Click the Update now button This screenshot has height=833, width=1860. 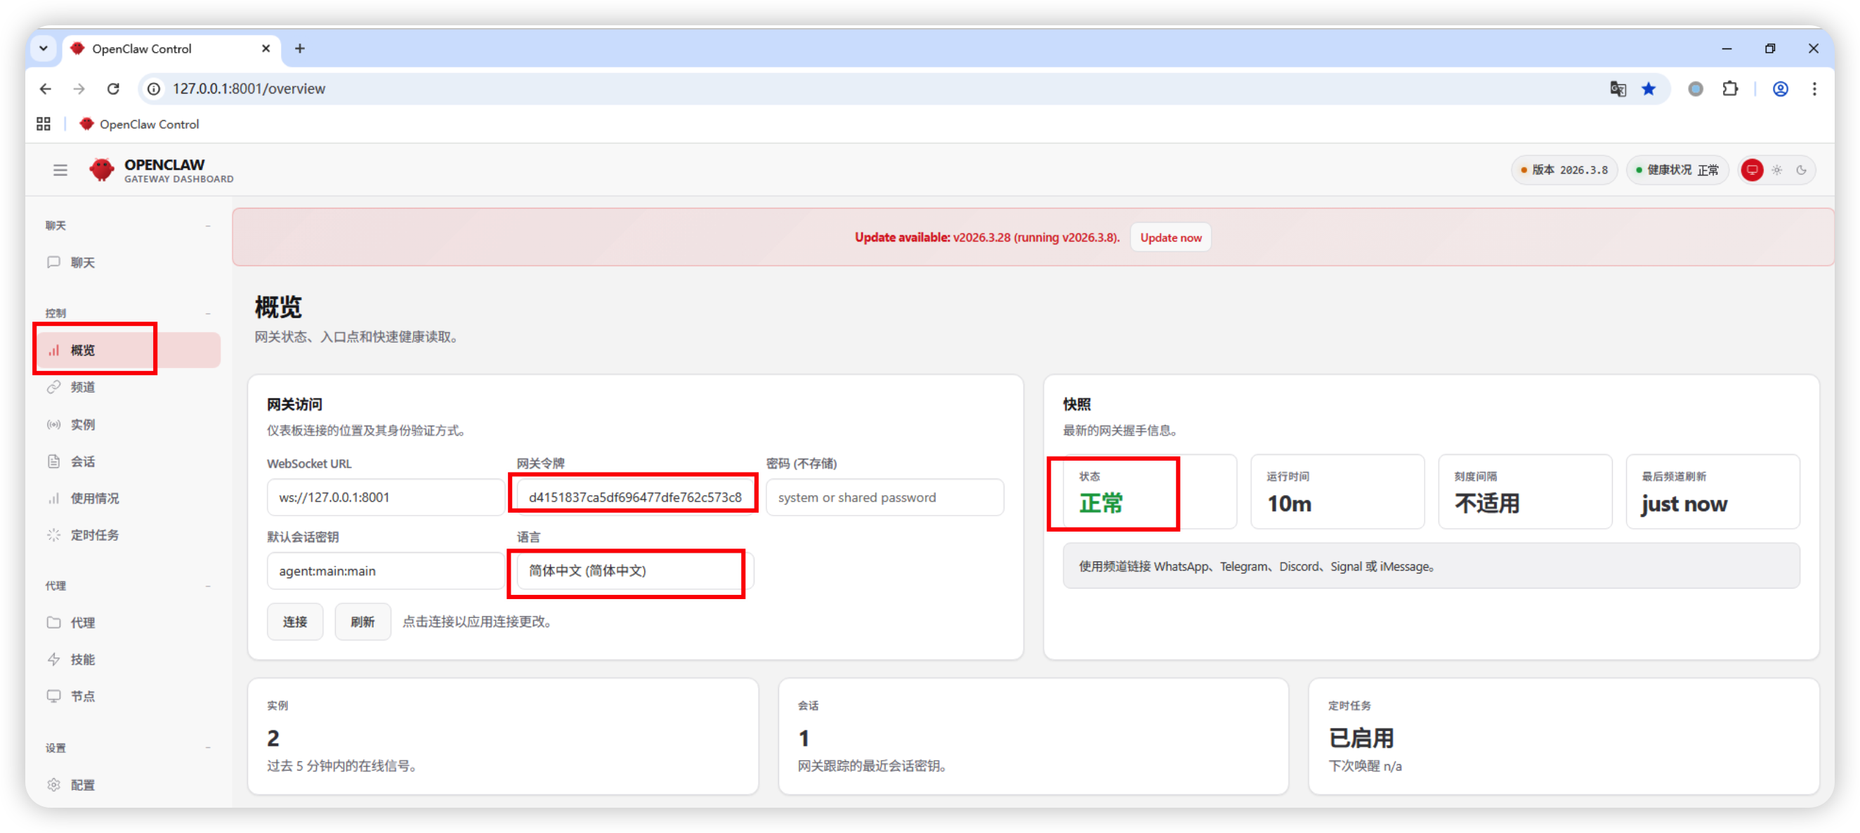1170,237
